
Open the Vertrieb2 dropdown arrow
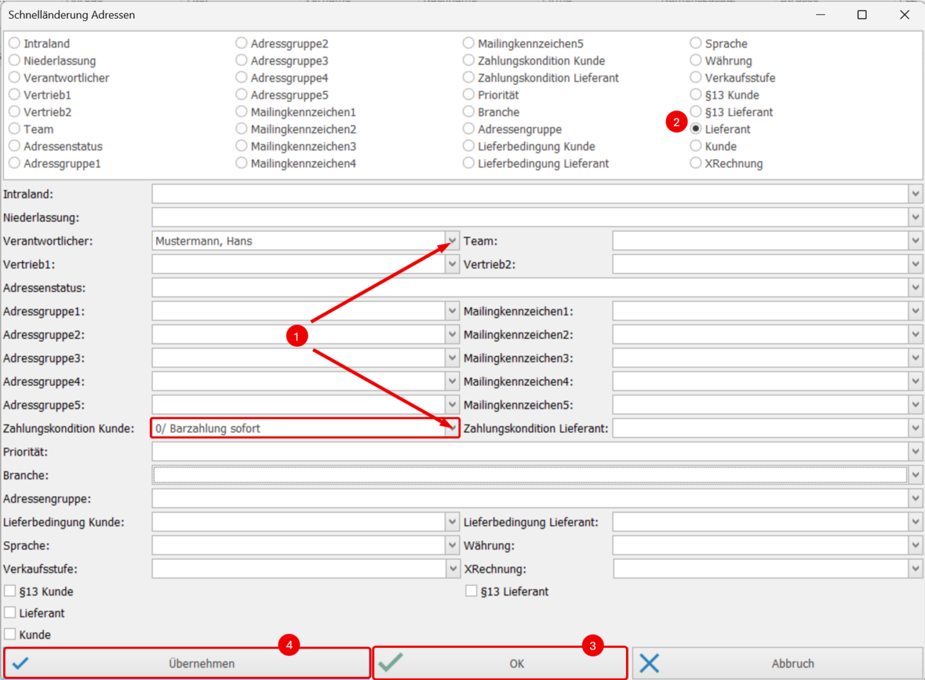[916, 264]
